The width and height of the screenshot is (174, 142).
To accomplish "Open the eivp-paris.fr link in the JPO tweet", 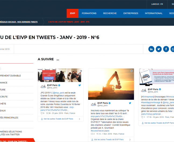I will pos(55,110).
